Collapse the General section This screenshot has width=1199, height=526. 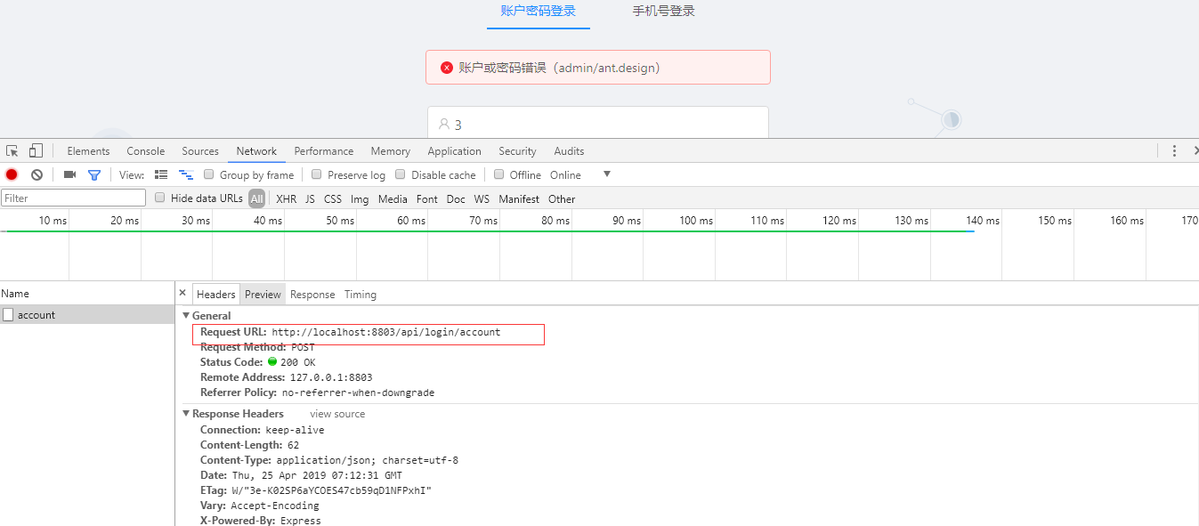[x=186, y=316]
